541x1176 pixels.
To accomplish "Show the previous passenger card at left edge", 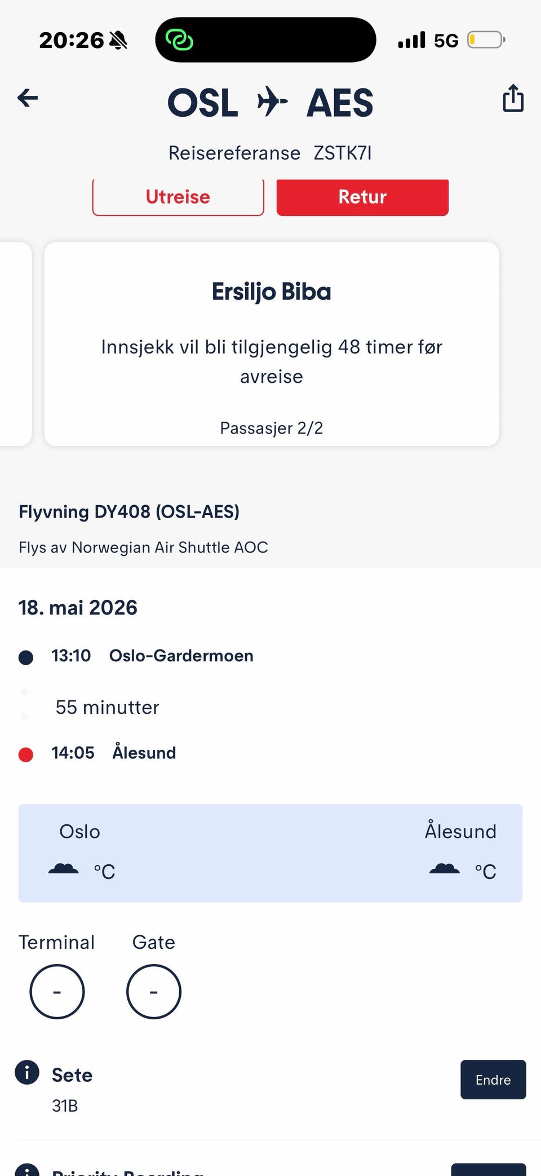I will pos(15,344).
